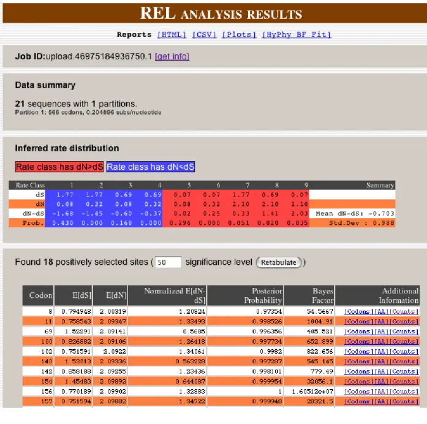Click the E[dS] value 0.794948
The image size is (427, 424).
tap(76, 311)
